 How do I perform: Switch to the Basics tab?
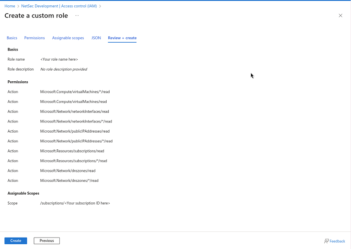click(12, 38)
